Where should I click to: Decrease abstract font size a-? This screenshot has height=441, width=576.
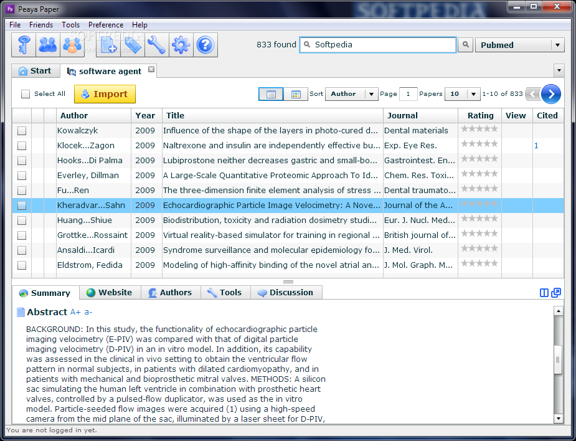pos(88,312)
